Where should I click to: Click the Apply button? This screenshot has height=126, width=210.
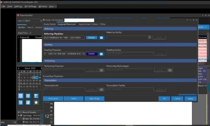(190, 99)
